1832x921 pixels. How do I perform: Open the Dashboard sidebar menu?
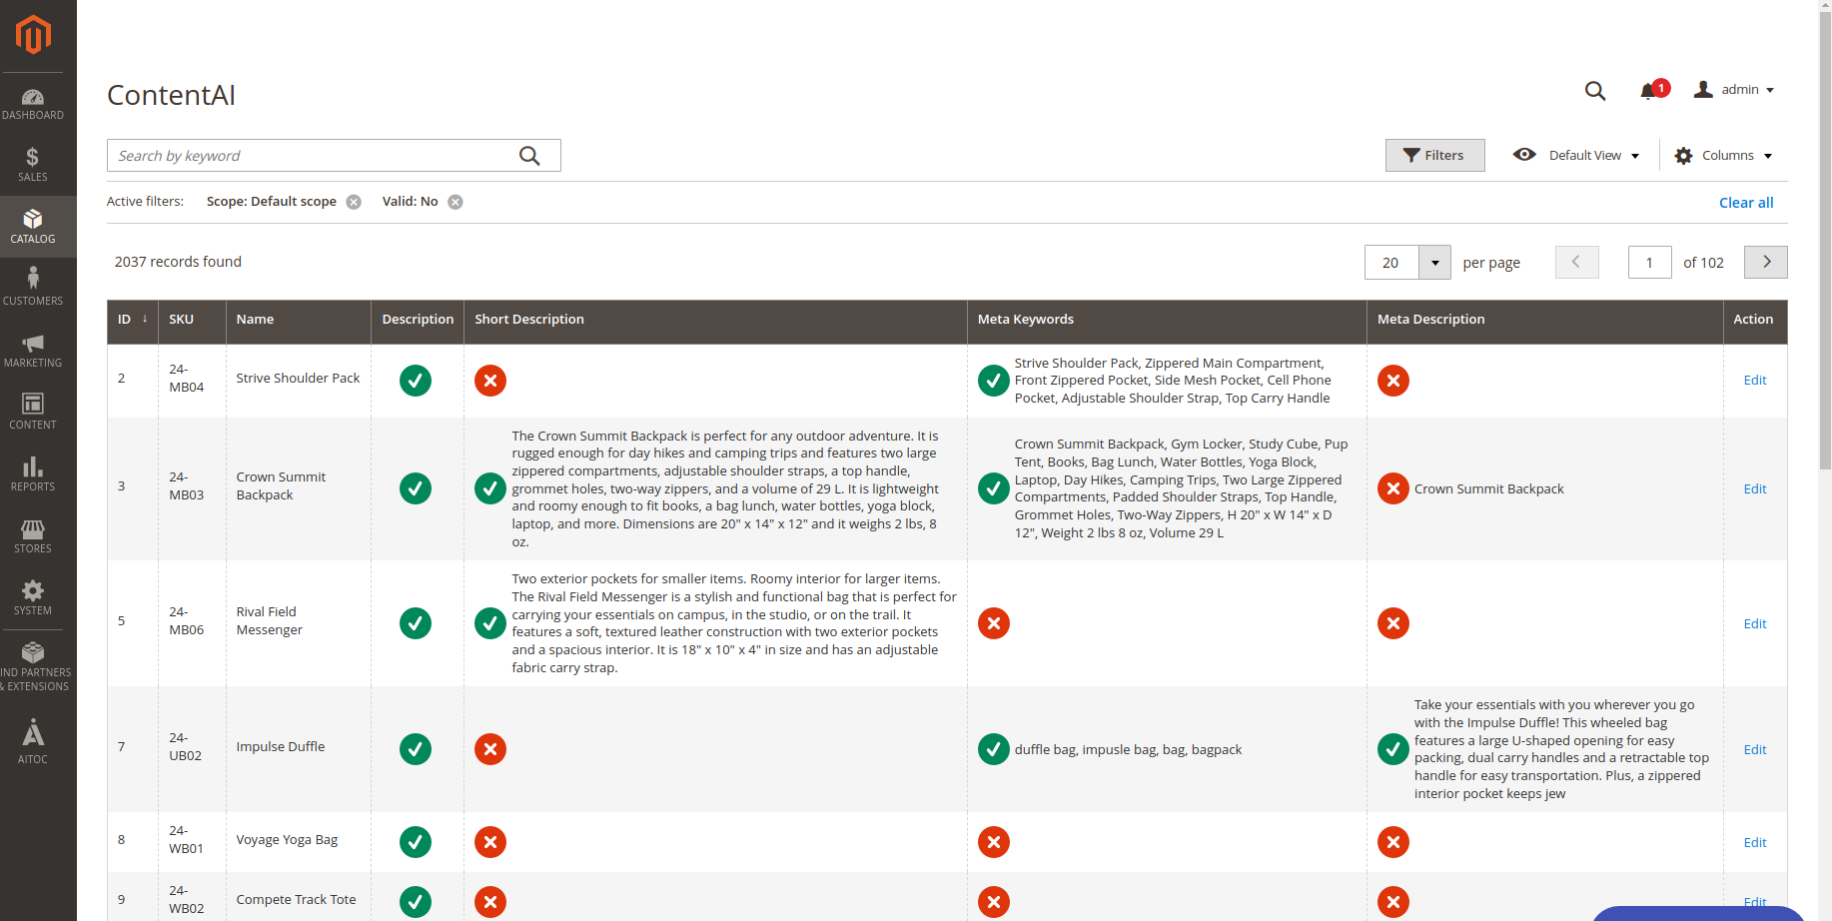33,104
